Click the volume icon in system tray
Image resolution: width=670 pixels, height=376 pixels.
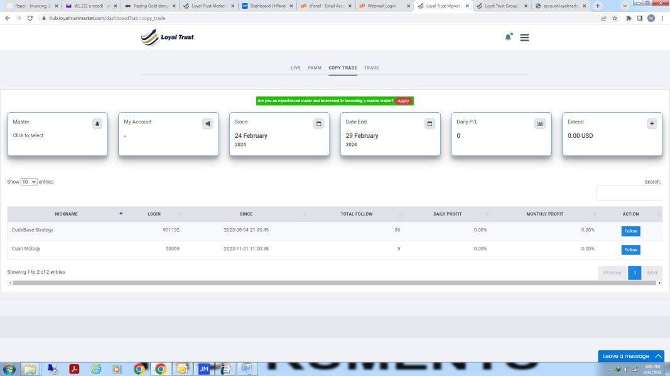(626, 370)
